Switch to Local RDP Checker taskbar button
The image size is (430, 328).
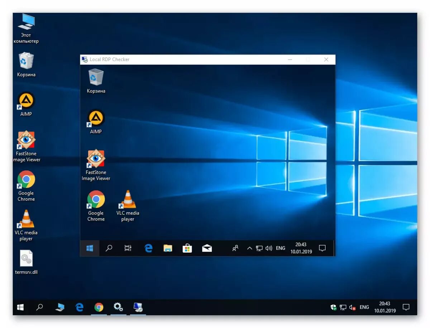coord(138,307)
